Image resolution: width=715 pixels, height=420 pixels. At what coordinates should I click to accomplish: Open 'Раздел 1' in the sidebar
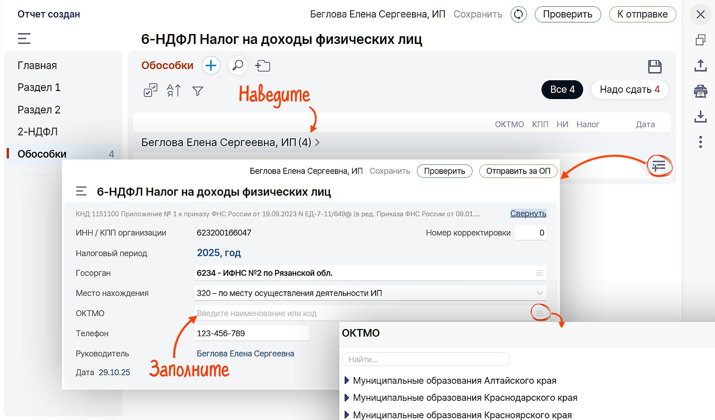(39, 87)
